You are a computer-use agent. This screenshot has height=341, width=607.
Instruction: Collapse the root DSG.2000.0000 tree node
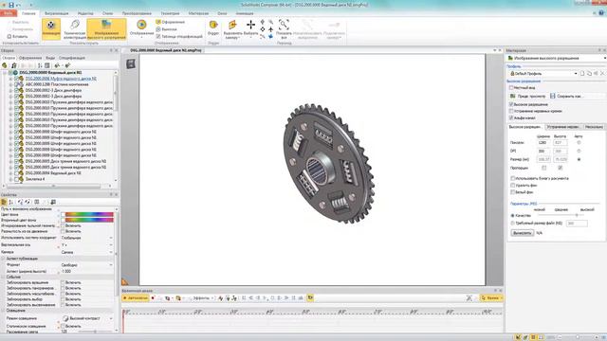pos(5,73)
